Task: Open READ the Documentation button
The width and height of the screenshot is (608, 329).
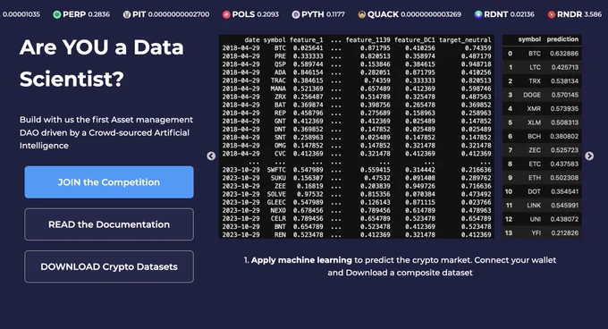Action: tap(109, 224)
